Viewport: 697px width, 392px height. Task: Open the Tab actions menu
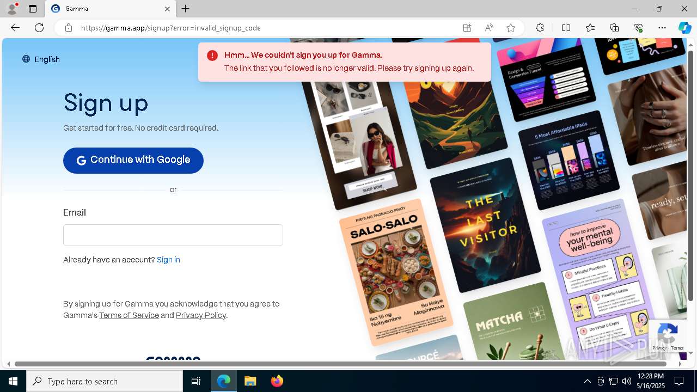tap(33, 9)
